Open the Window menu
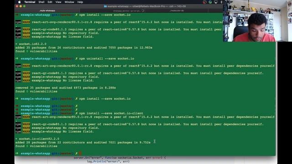This screenshot has width=292, height=164. point(69,2)
